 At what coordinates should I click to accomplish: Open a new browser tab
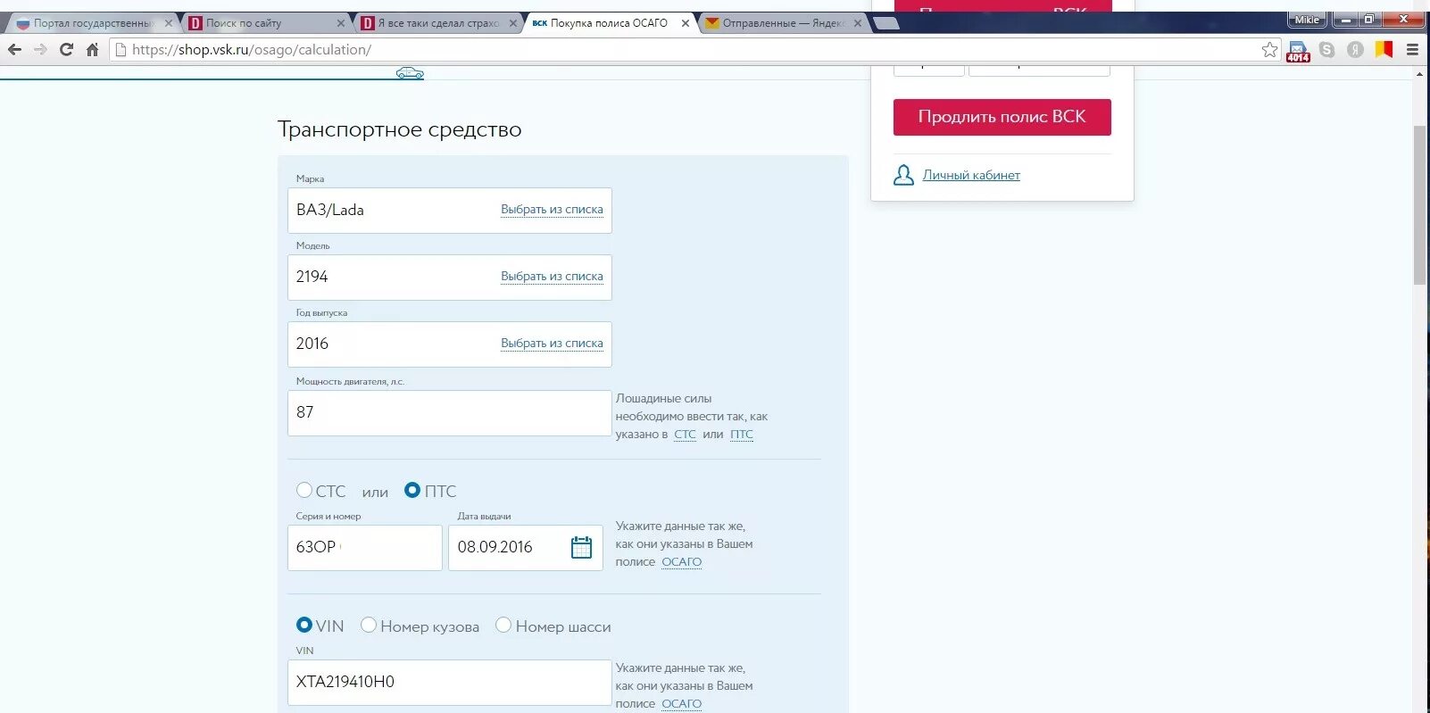tap(885, 23)
